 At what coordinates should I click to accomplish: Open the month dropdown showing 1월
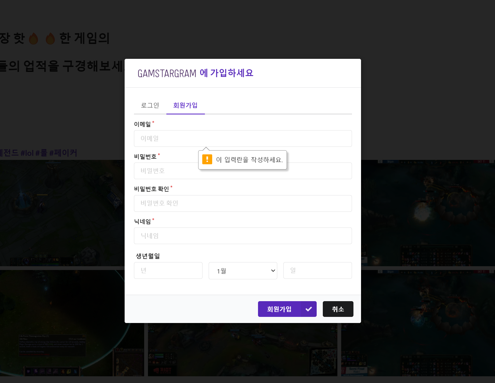click(x=243, y=270)
